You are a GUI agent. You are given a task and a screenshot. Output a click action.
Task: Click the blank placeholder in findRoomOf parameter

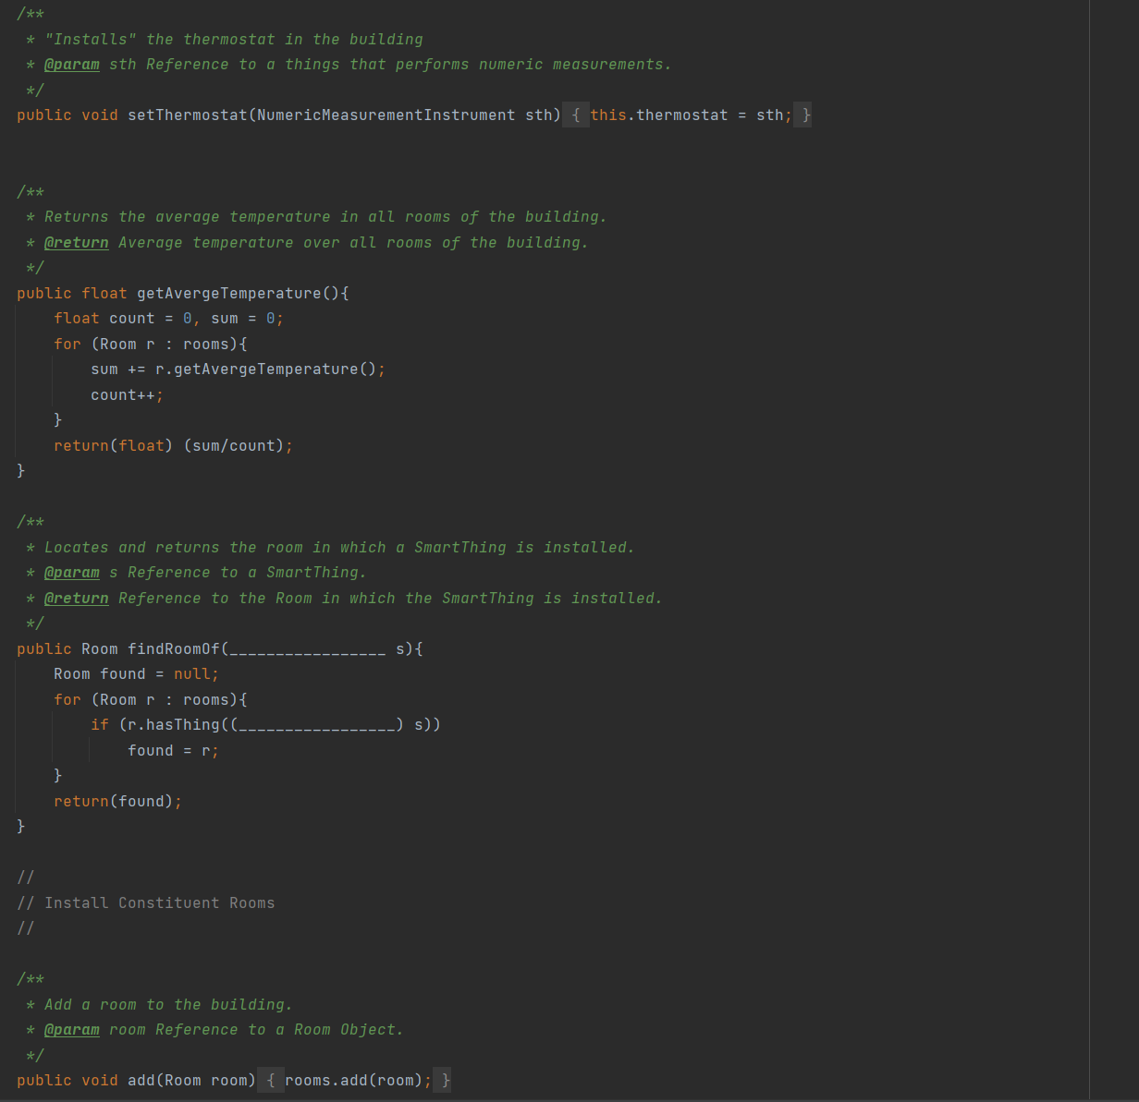tap(308, 649)
